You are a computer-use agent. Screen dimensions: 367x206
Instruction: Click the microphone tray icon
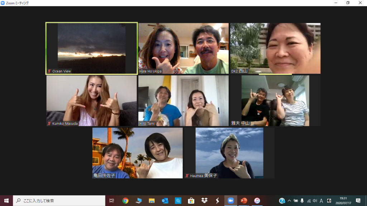coord(302,201)
